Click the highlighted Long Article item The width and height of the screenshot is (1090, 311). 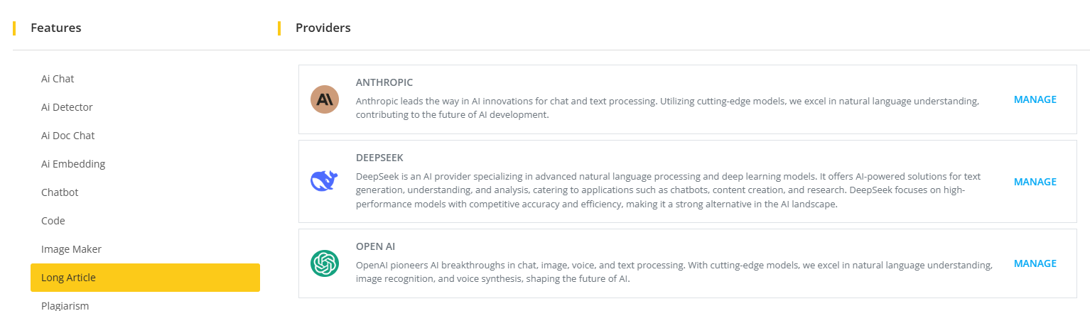pyautogui.click(x=145, y=278)
